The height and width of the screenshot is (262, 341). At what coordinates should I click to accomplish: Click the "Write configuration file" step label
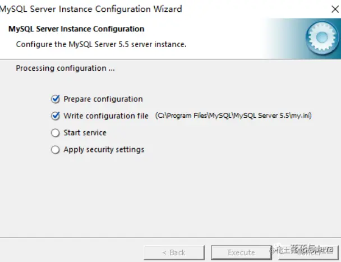pos(106,116)
